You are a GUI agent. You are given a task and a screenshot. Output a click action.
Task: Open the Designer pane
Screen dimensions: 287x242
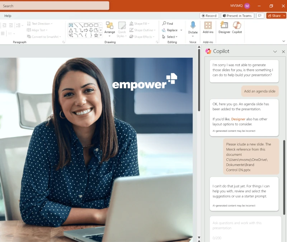pyautogui.click(x=224, y=27)
